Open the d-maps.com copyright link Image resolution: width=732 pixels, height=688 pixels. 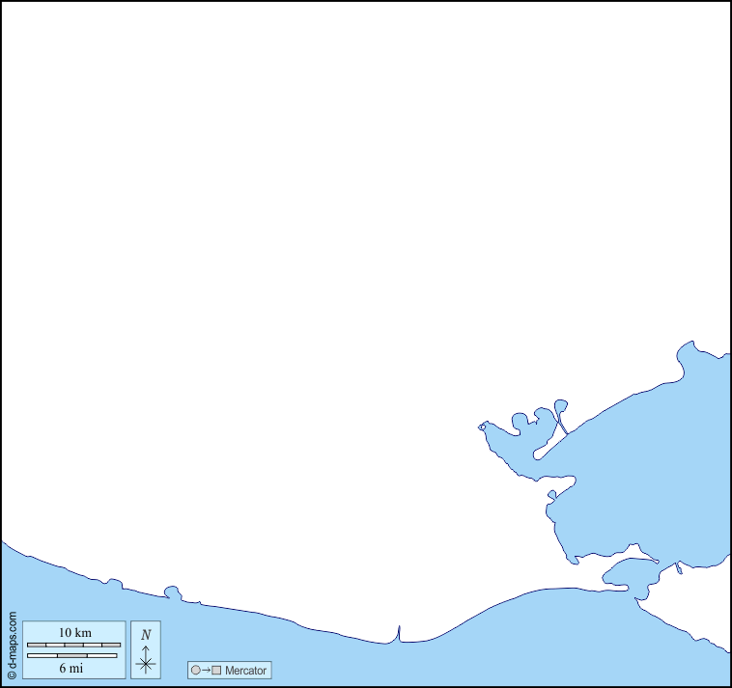[12, 645]
